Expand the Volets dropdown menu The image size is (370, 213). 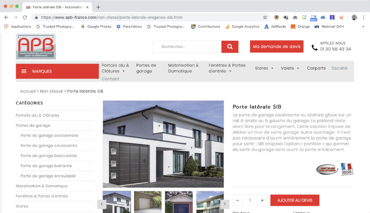click(290, 68)
